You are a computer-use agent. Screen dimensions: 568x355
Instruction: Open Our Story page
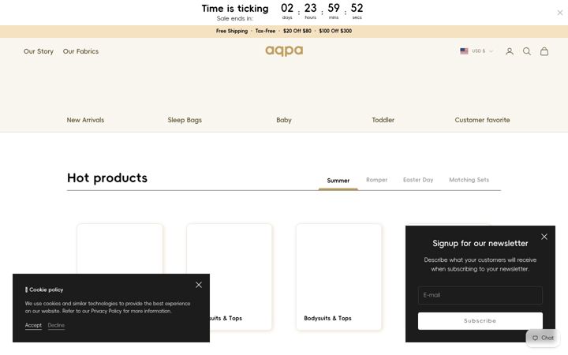click(39, 51)
